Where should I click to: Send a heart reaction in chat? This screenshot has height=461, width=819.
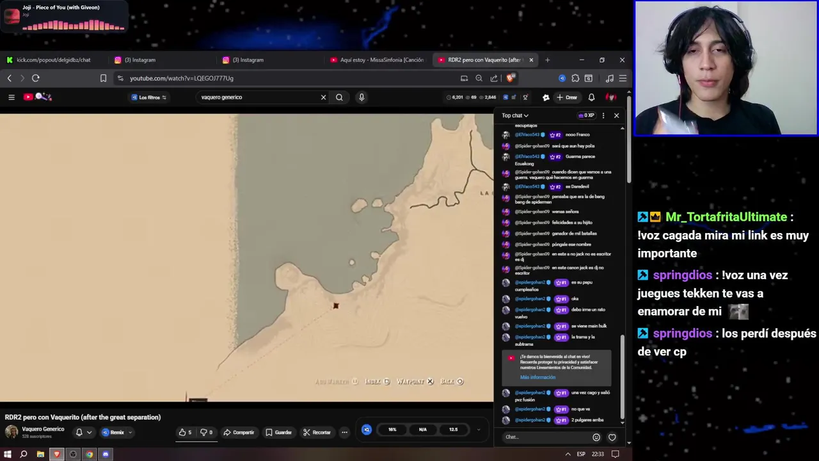pyautogui.click(x=612, y=437)
